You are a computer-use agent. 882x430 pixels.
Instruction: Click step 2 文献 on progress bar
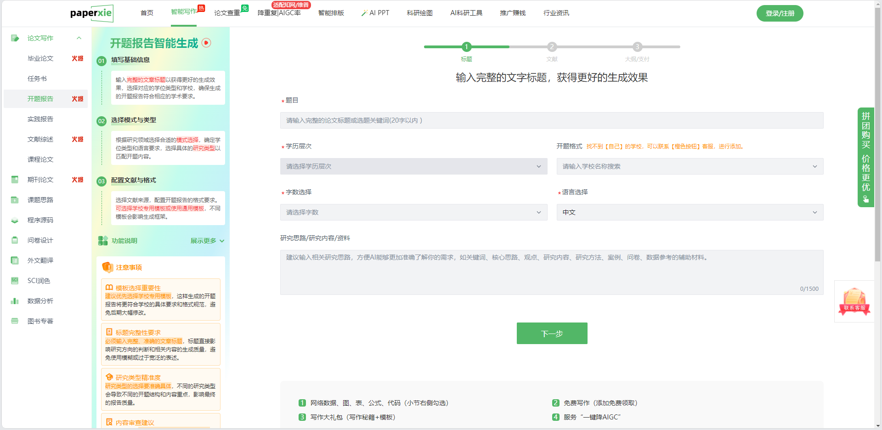[x=552, y=47]
